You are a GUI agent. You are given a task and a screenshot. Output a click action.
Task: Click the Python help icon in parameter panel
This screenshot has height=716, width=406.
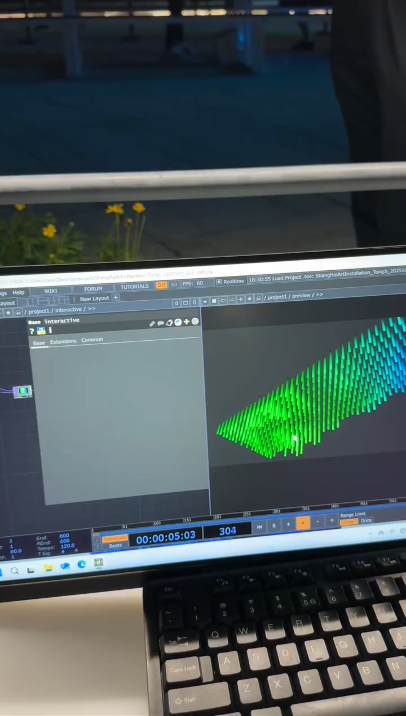(x=41, y=331)
